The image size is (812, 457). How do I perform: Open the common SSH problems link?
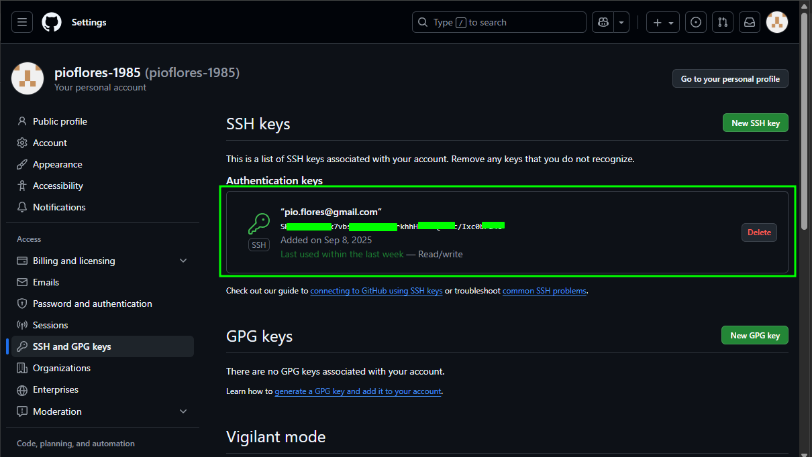click(x=544, y=291)
